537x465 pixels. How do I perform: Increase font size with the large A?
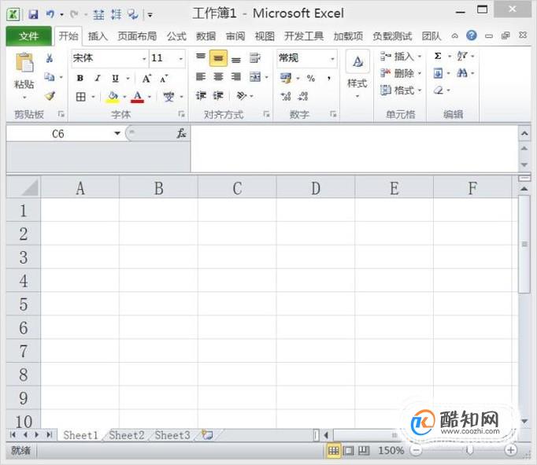pyautogui.click(x=146, y=79)
